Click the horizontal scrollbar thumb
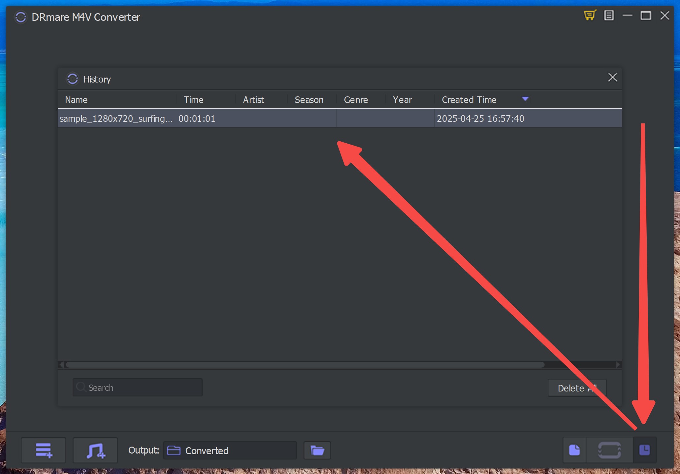 coord(305,365)
